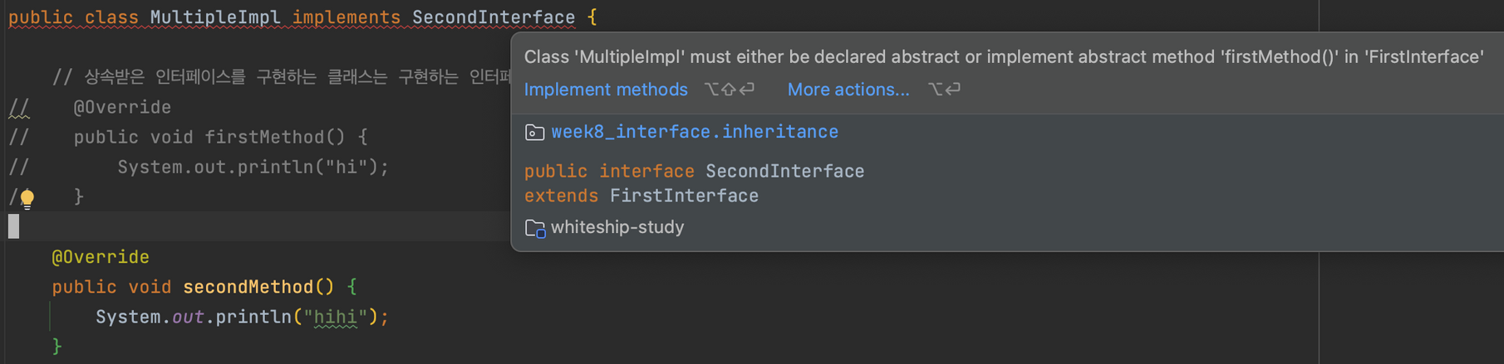Click the "hihi" string literal
The width and height of the screenshot is (1504, 364).
[335, 317]
